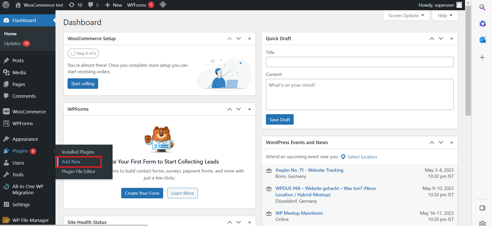This screenshot has height=226, width=492.
Task: Open Tools wrench icon in sidebar
Action: 6,175
